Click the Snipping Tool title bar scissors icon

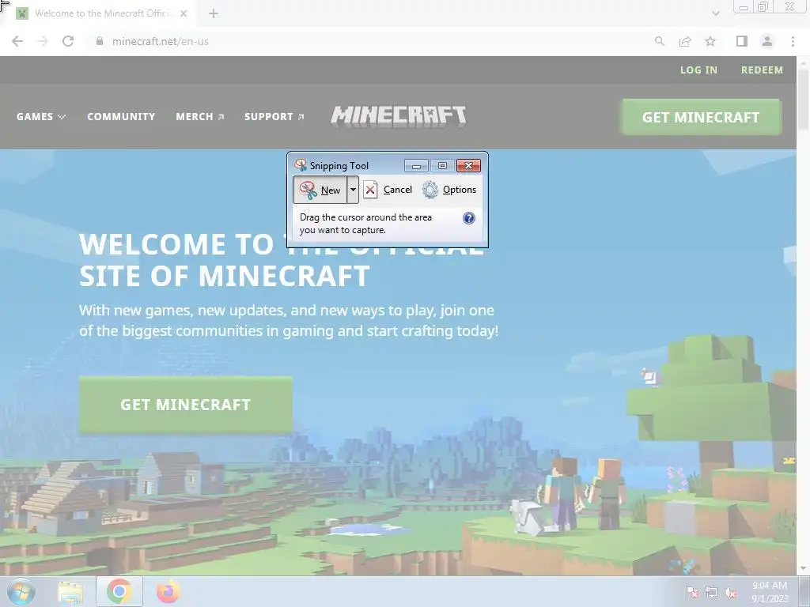(x=300, y=165)
